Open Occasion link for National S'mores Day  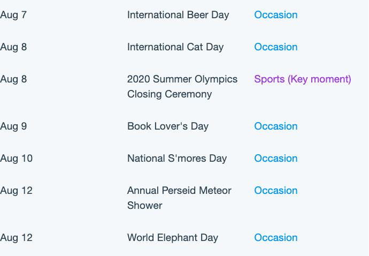(x=276, y=158)
